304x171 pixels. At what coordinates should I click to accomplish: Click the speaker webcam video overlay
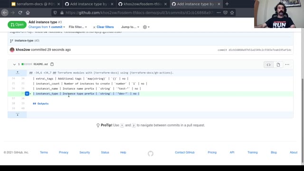point(279,14)
